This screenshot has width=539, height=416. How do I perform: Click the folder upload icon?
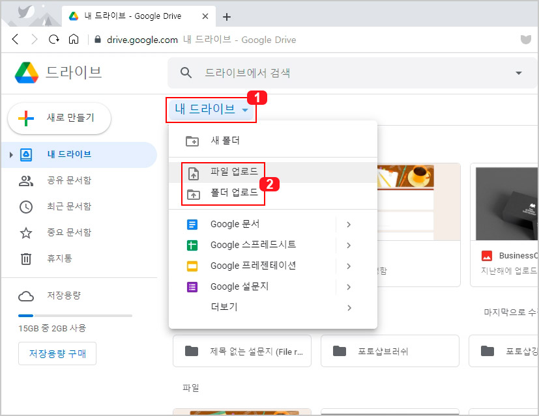[194, 194]
